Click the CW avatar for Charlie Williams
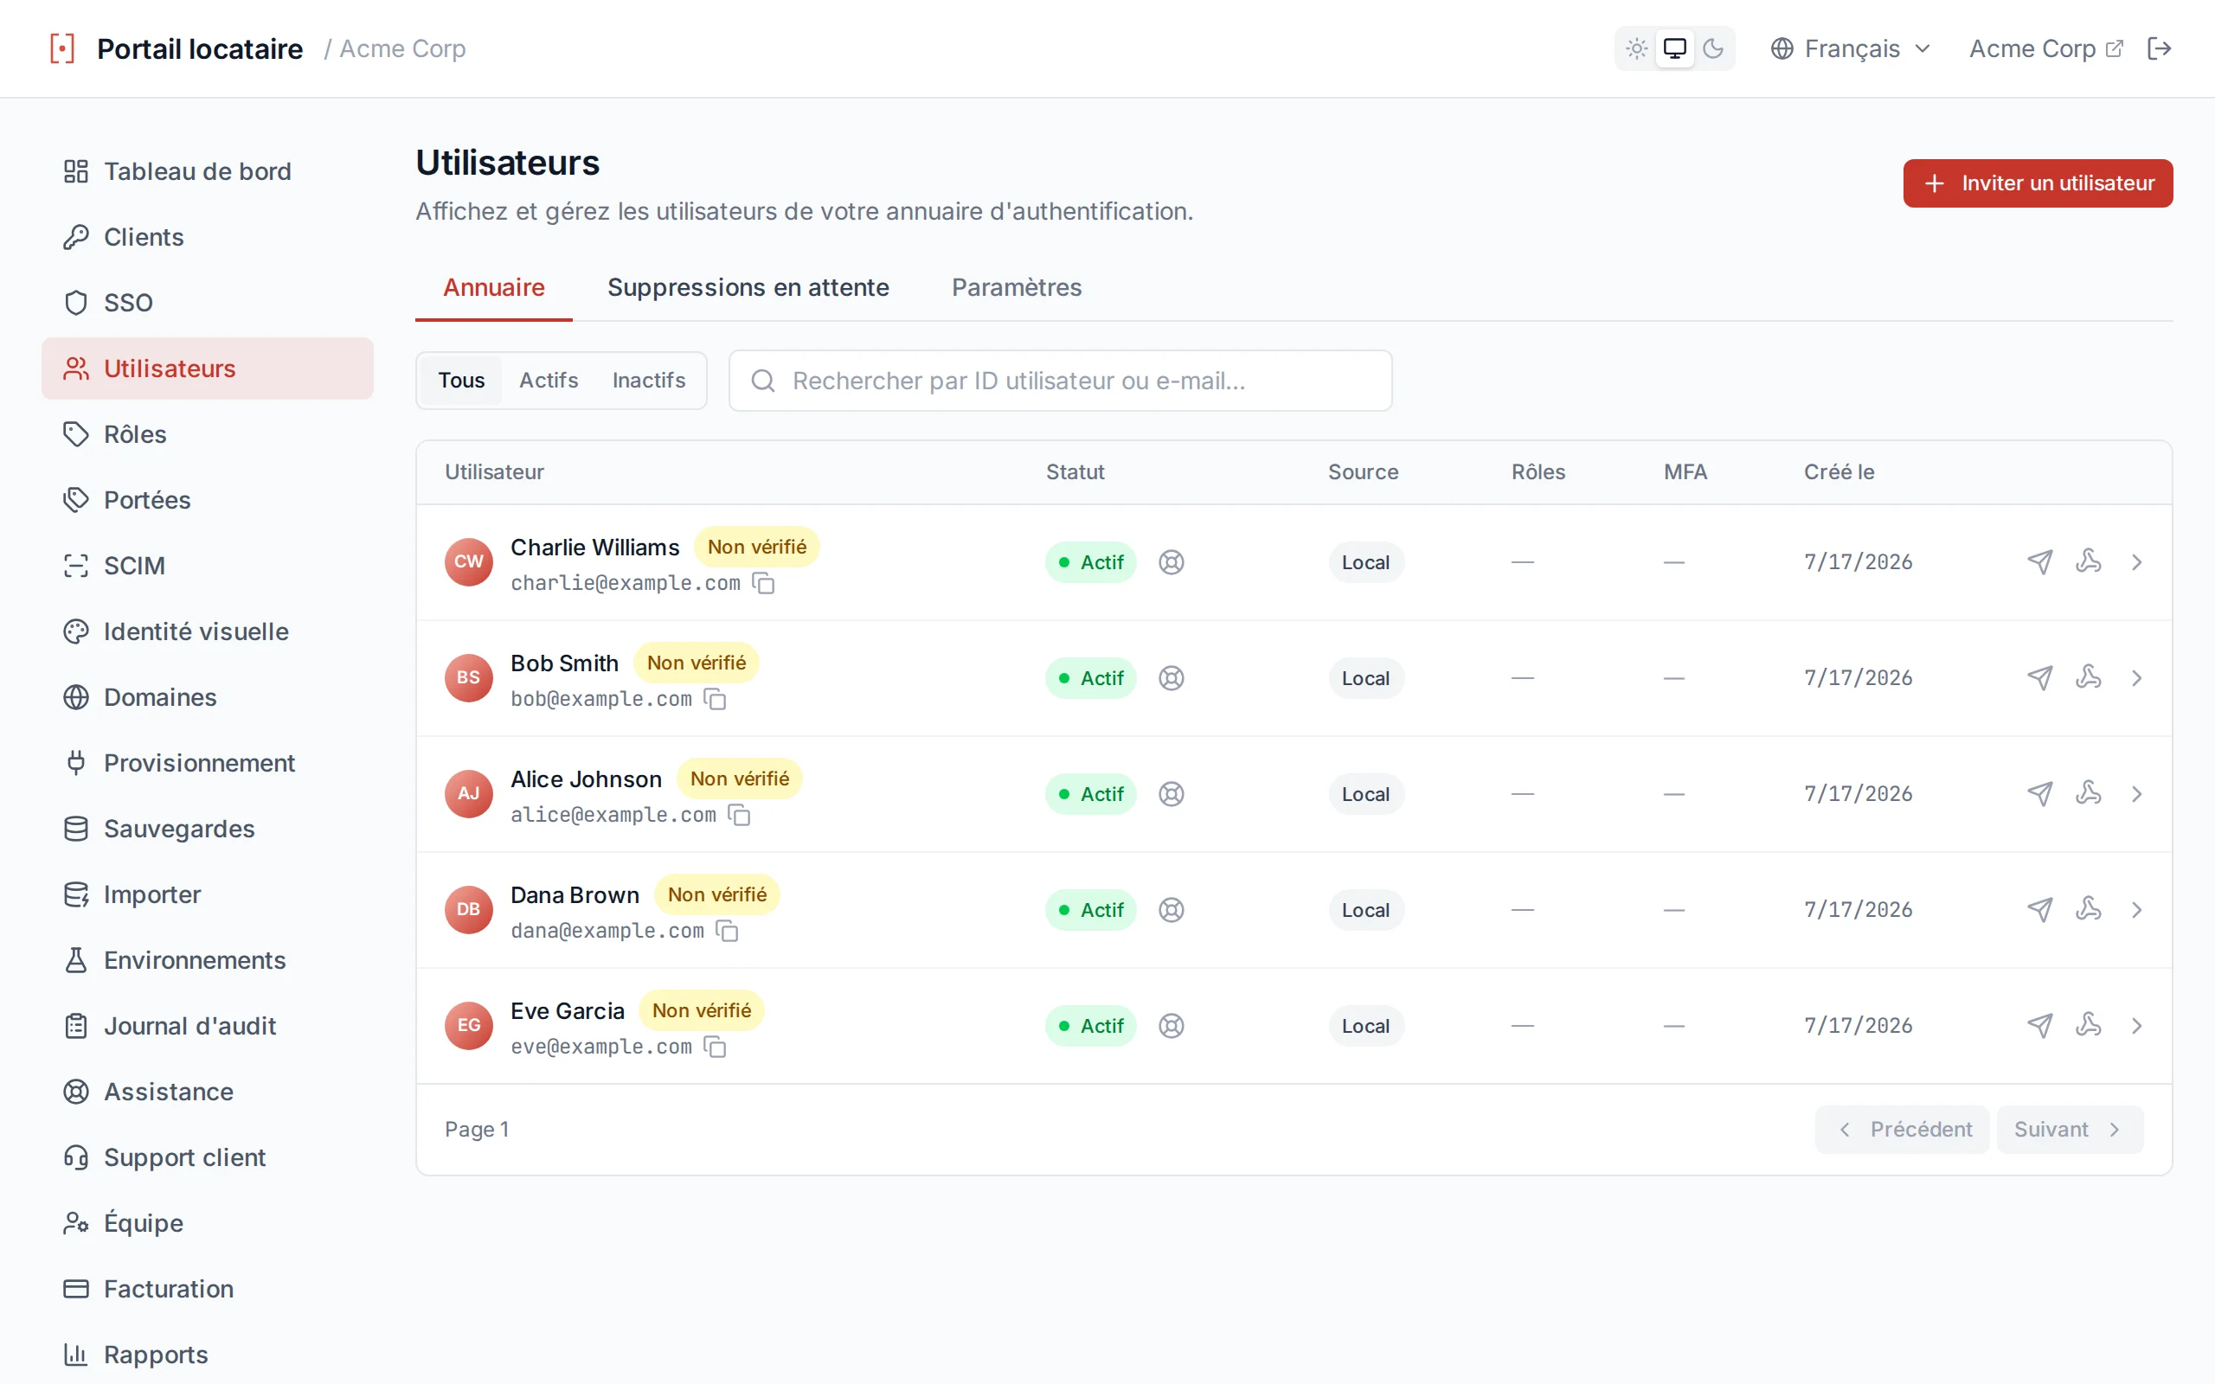Viewport: 2215px width, 1384px height. point(469,562)
